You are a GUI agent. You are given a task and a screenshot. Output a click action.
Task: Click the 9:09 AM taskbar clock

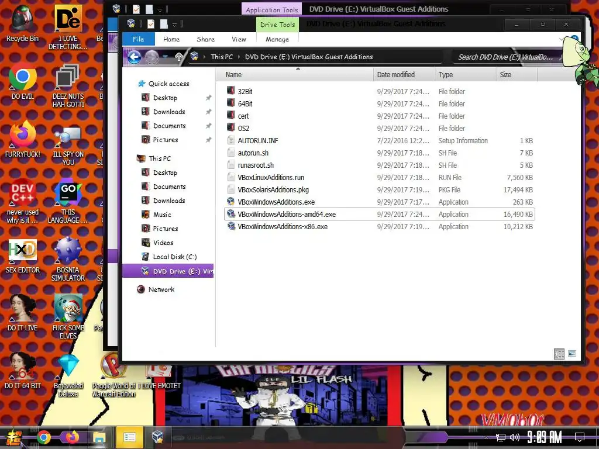(545, 437)
